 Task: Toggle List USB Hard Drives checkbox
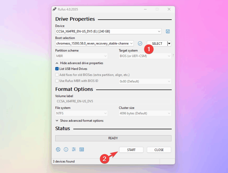coord(57,69)
